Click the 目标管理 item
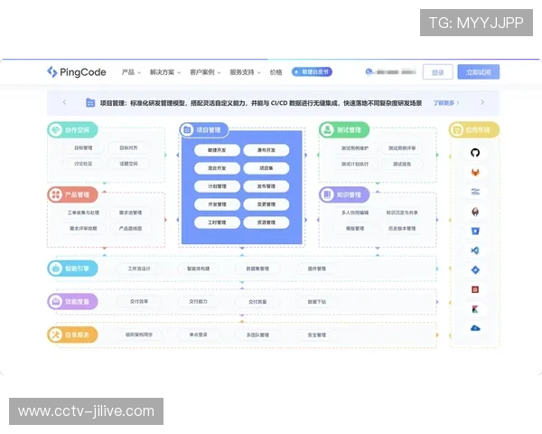Viewport: 542px width, 434px height. pos(83,147)
